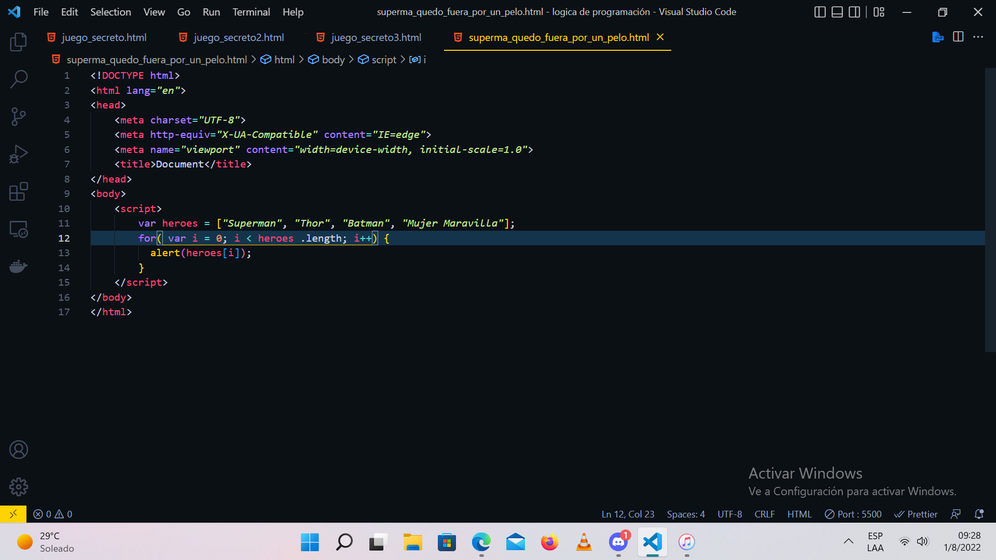Toggle the primary side bar
Image resolution: width=996 pixels, height=560 pixels.
tap(820, 12)
